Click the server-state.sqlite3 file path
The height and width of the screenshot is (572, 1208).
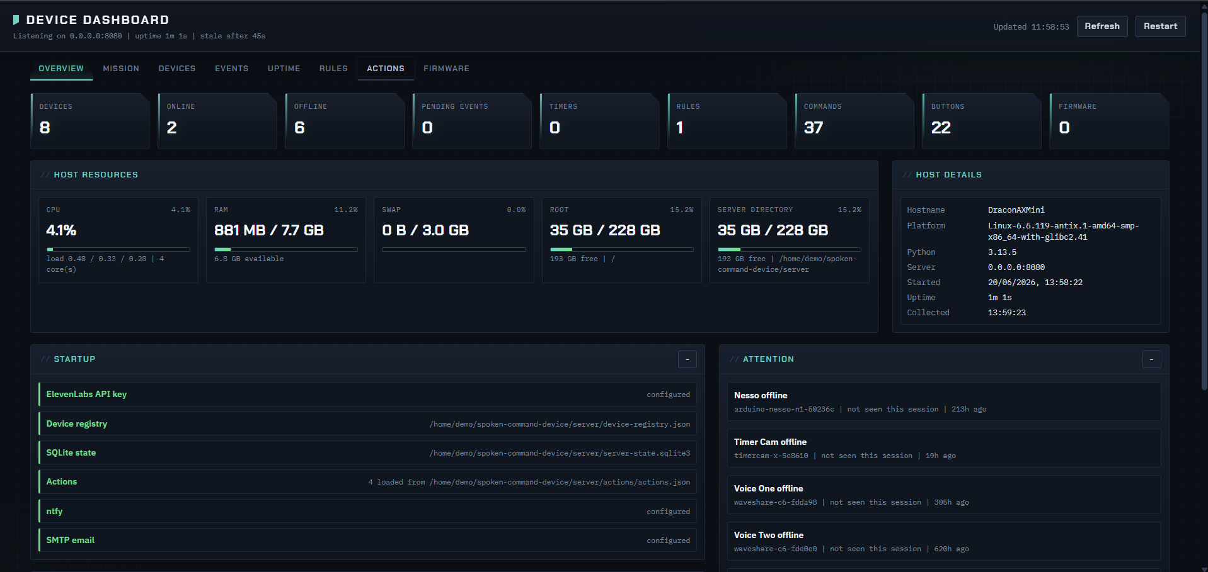pos(560,453)
